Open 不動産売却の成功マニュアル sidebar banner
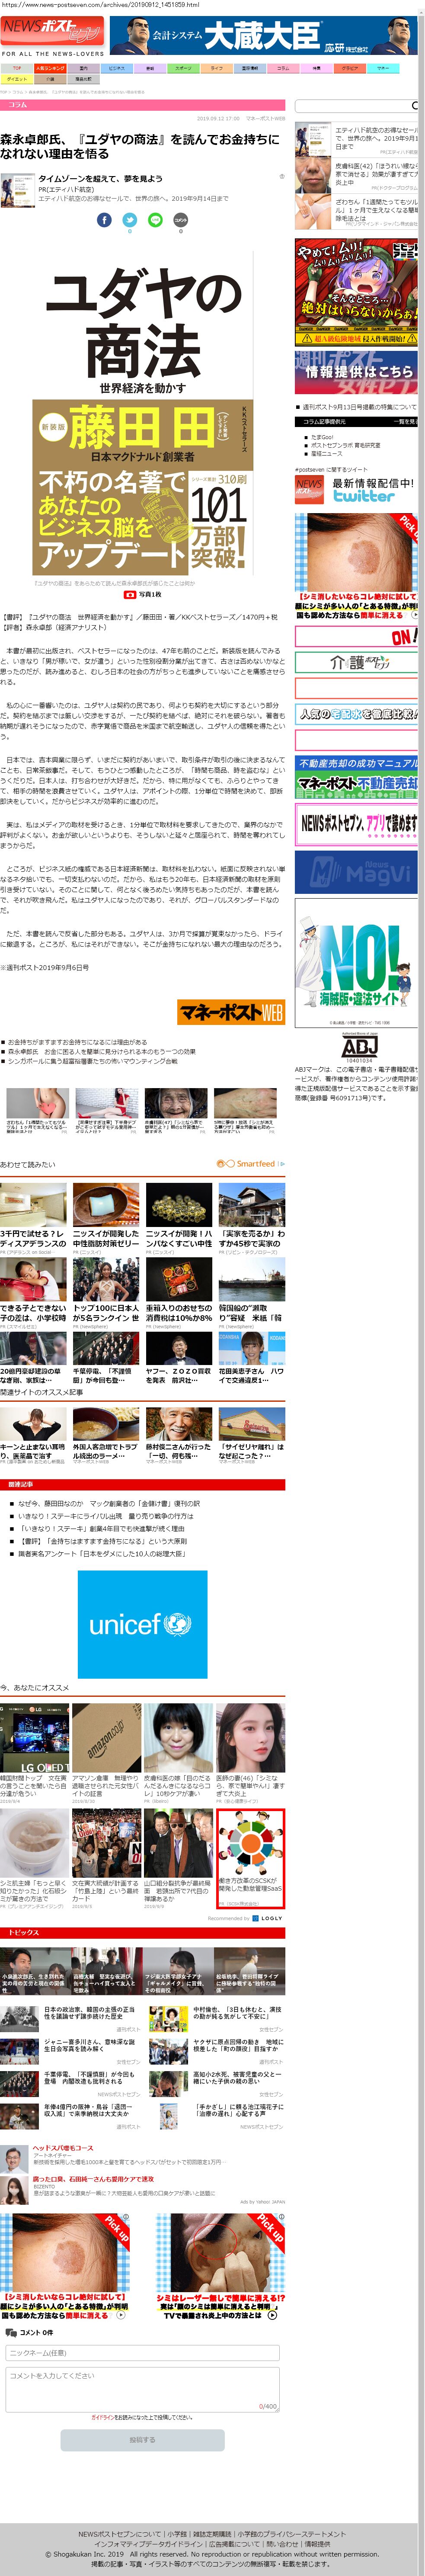This screenshot has height=2576, width=425. pos(356,778)
